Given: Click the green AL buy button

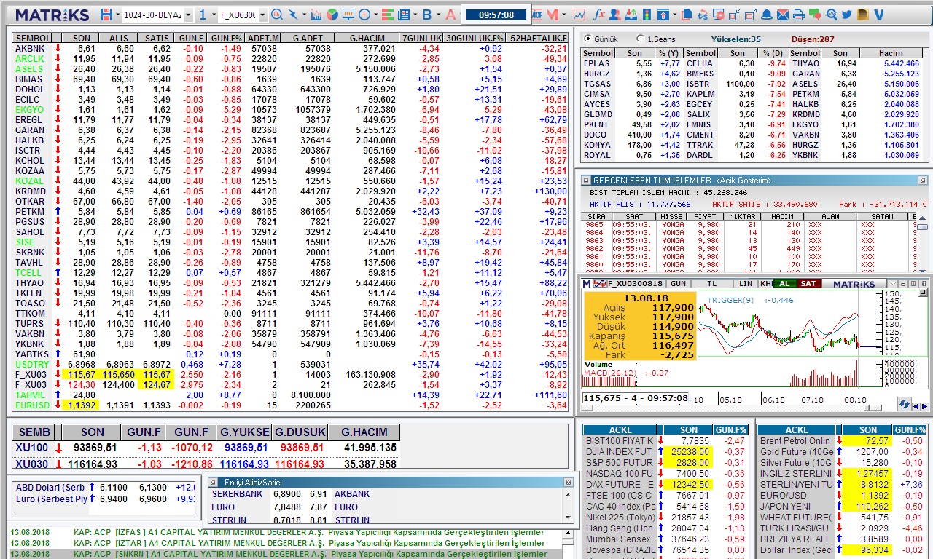Looking at the screenshot, I should tap(784, 283).
